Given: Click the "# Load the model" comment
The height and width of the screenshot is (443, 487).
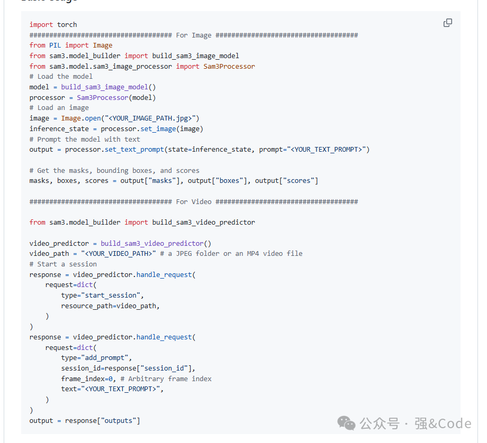Looking at the screenshot, I should [61, 77].
